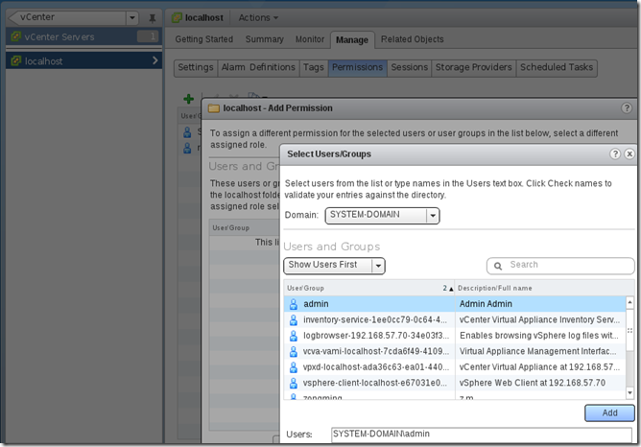Click user icon beside vcva-vami-localhost row

(293, 351)
